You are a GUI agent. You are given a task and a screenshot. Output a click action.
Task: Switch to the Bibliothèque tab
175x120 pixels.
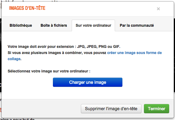[x=21, y=25]
